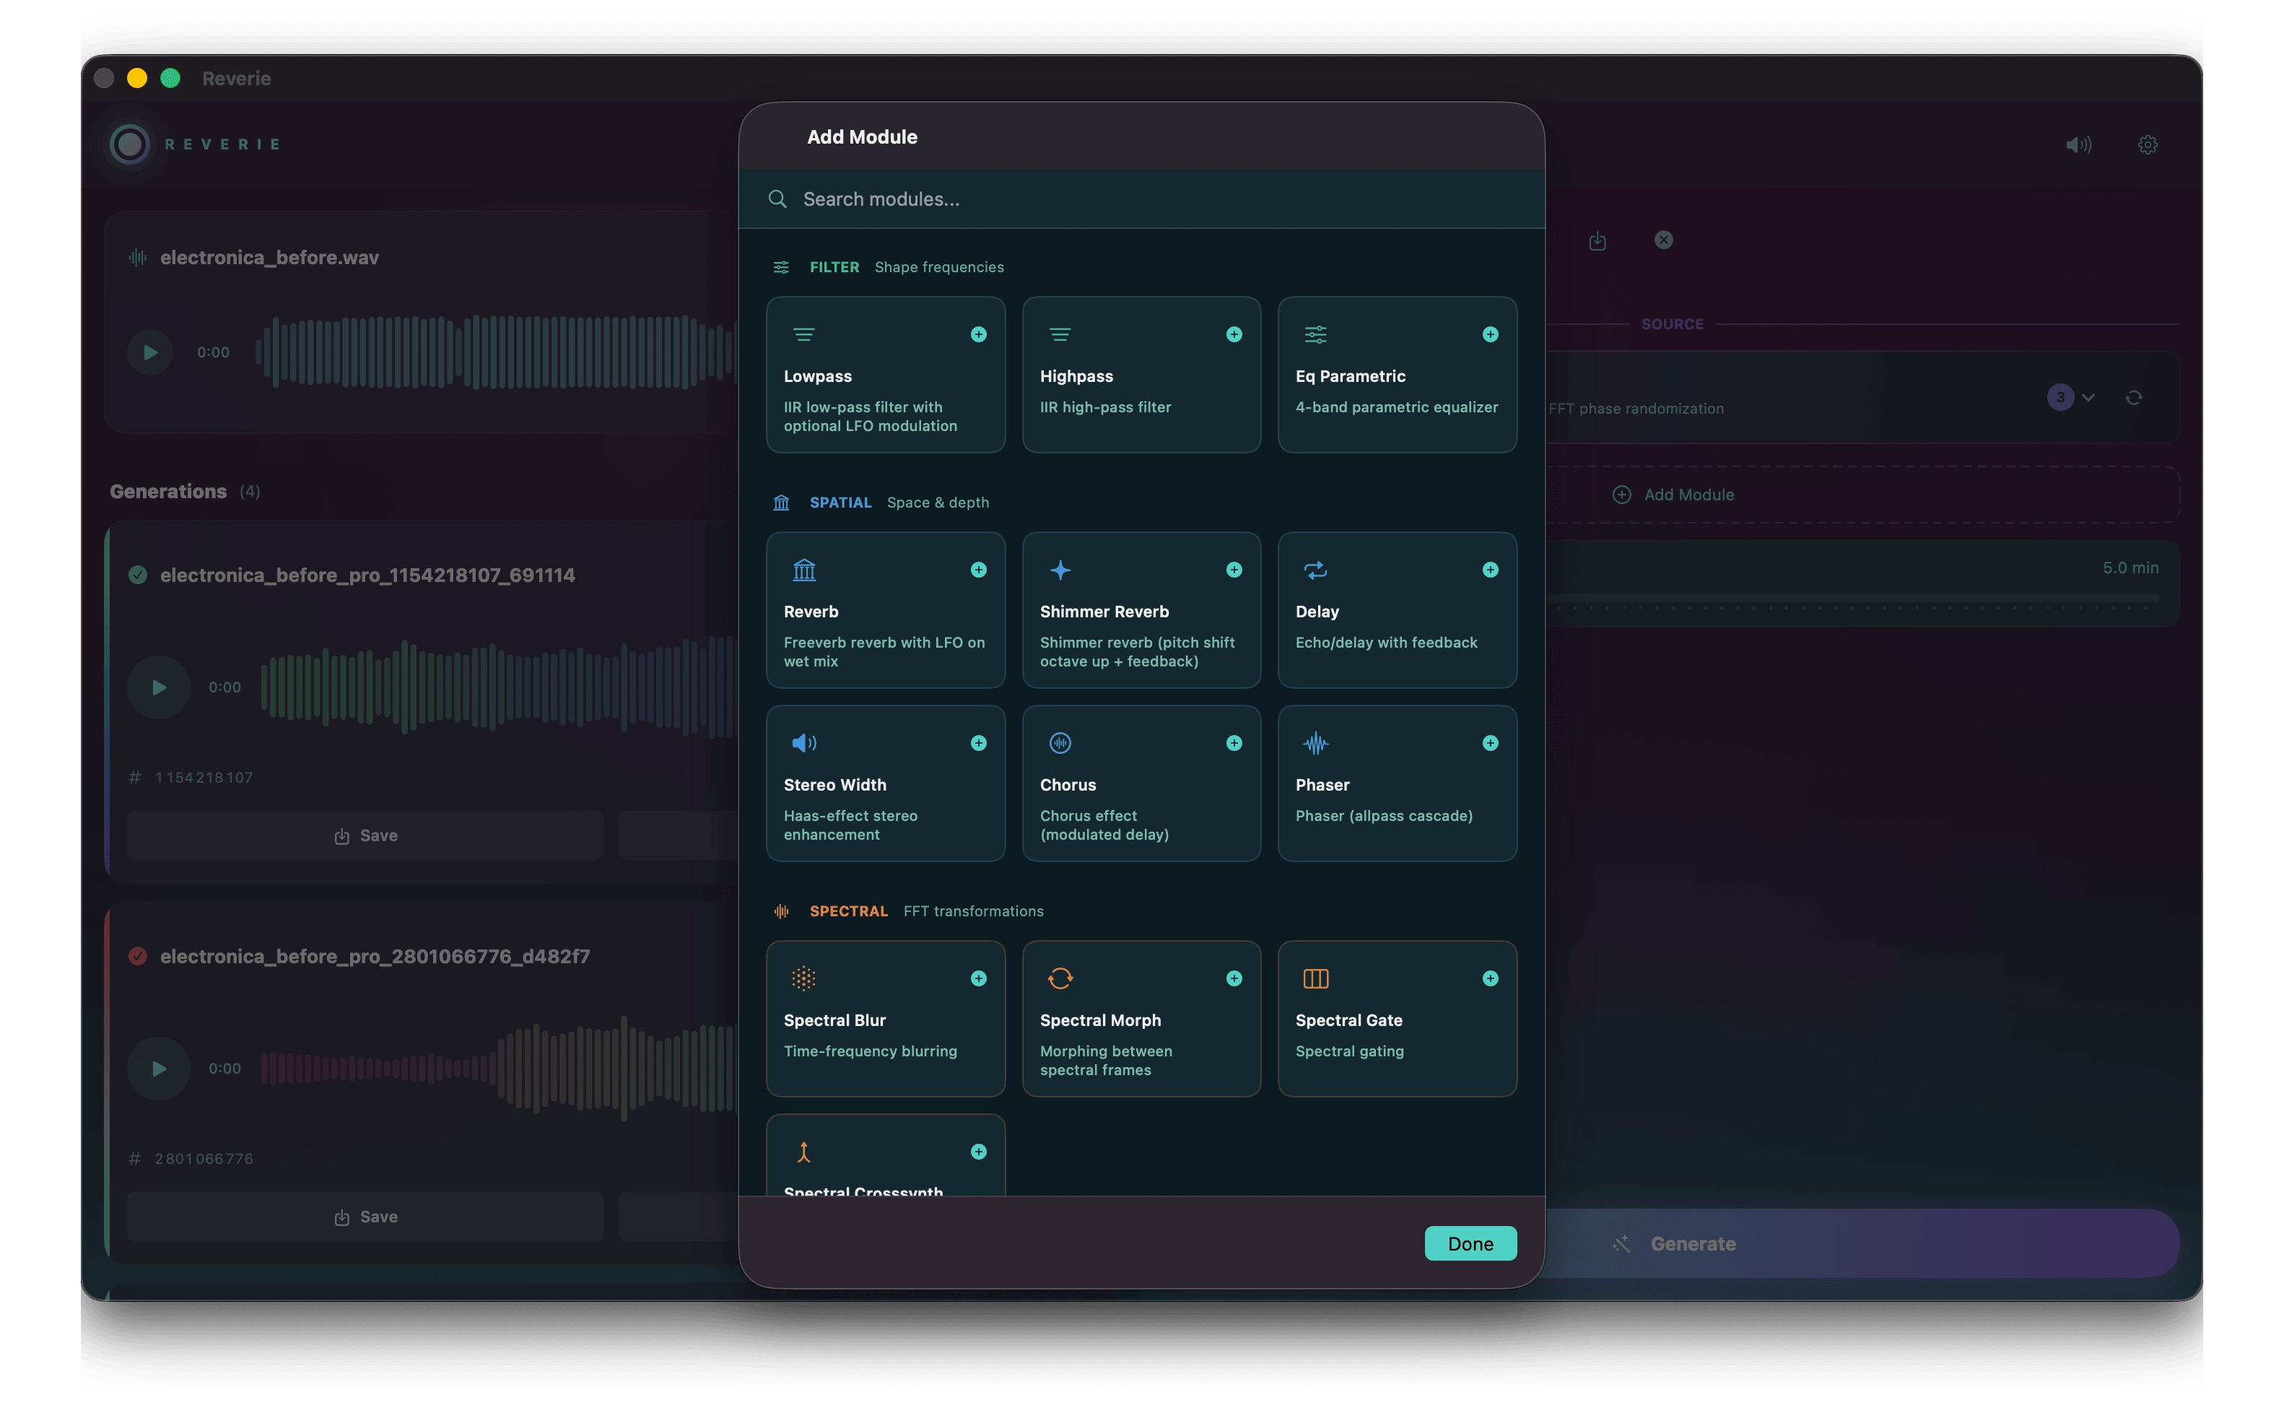This screenshot has height=1408, width=2284.
Task: Expand the source variation count dropdown
Action: tap(2071, 398)
